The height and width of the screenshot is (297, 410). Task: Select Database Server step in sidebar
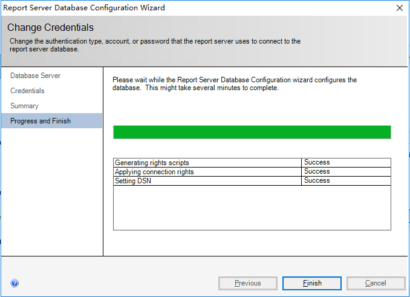pyautogui.click(x=35, y=76)
